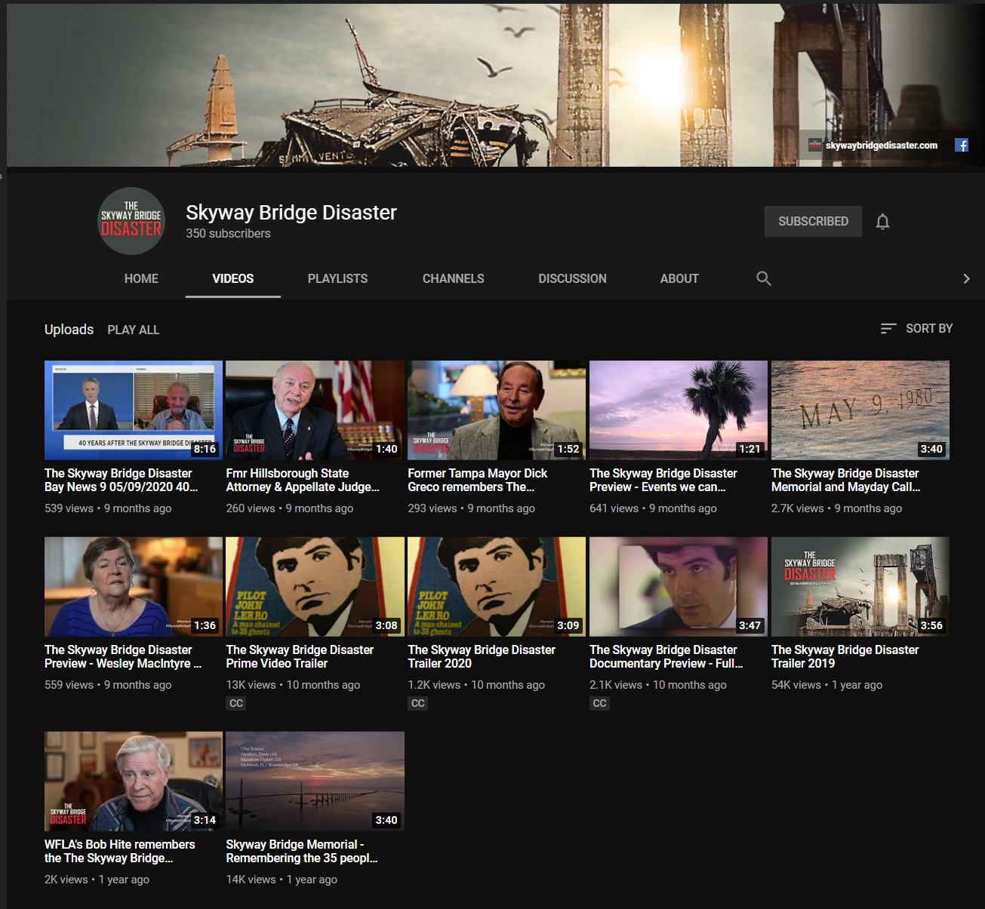Open 'Preview - Wesley MacIntyre' video title

[123, 656]
